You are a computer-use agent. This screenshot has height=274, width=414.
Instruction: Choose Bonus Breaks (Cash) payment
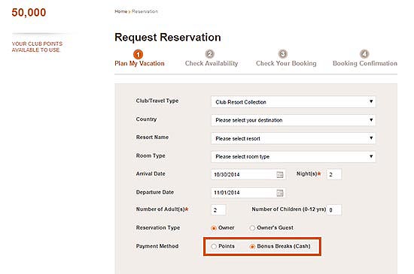click(x=252, y=246)
